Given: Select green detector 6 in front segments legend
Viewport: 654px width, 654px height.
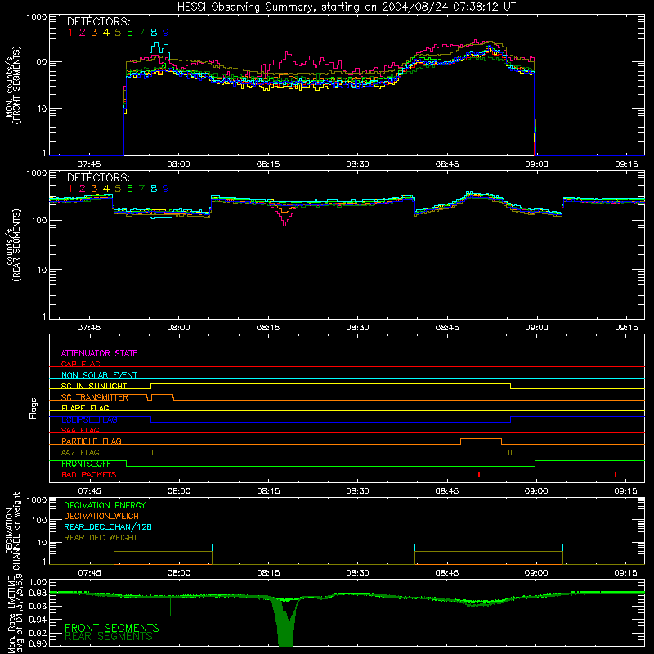Looking at the screenshot, I should (130, 33).
